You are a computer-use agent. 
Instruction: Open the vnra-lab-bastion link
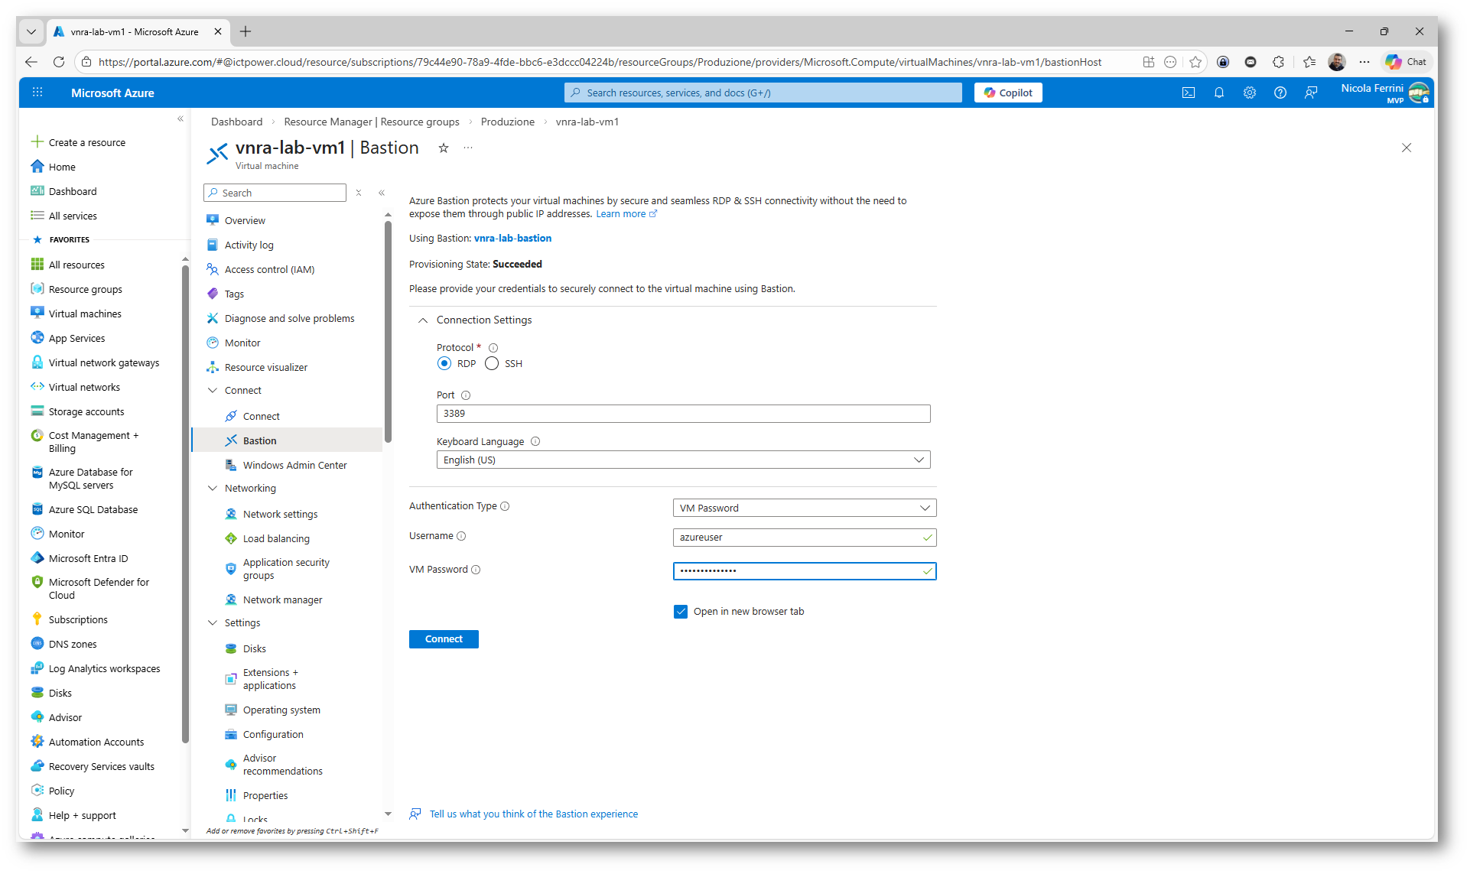click(512, 239)
